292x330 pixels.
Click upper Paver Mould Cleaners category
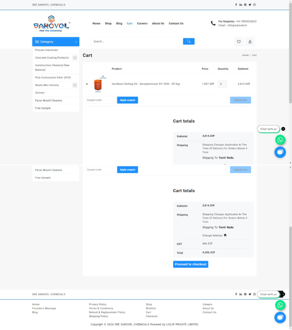pyautogui.click(x=49, y=101)
